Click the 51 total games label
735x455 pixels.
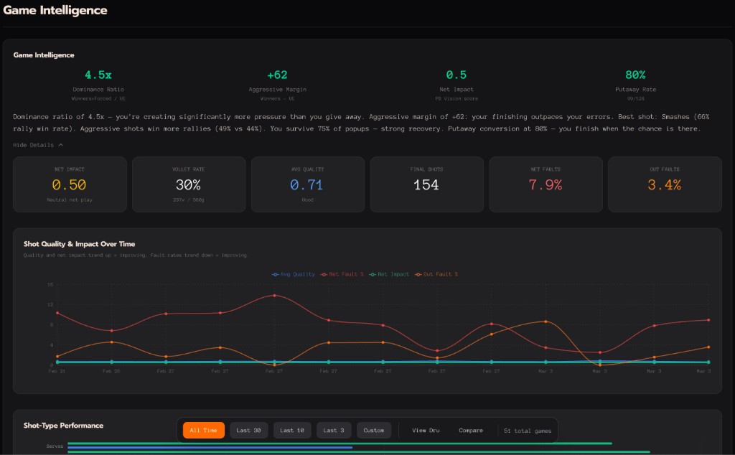(x=528, y=431)
